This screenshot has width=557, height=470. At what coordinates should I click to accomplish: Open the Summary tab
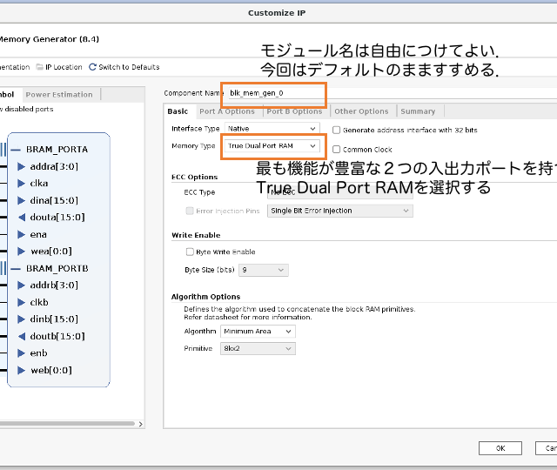pyautogui.click(x=418, y=111)
